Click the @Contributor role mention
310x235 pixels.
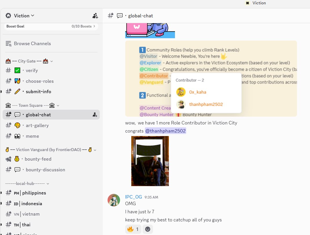point(154,76)
